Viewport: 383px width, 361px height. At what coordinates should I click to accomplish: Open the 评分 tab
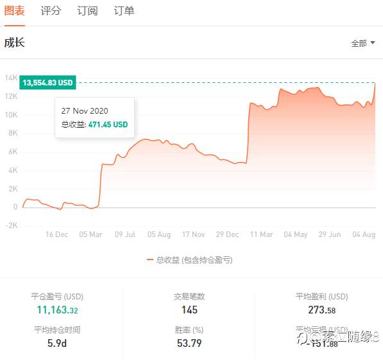[51, 11]
